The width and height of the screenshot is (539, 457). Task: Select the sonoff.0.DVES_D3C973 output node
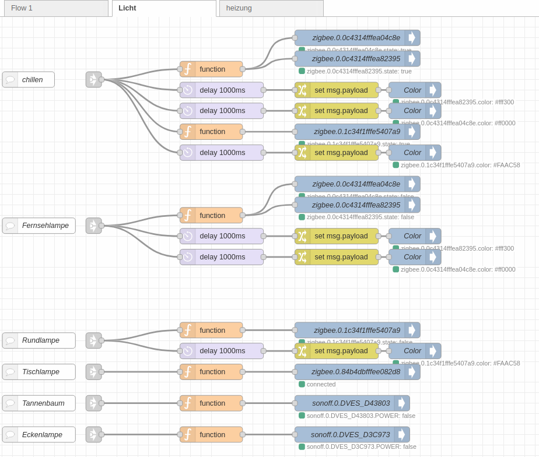350,435
